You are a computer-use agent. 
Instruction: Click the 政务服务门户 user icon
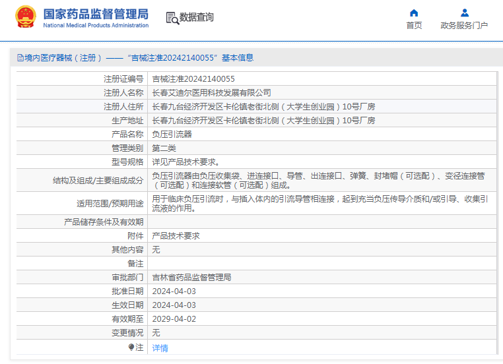(x=464, y=13)
